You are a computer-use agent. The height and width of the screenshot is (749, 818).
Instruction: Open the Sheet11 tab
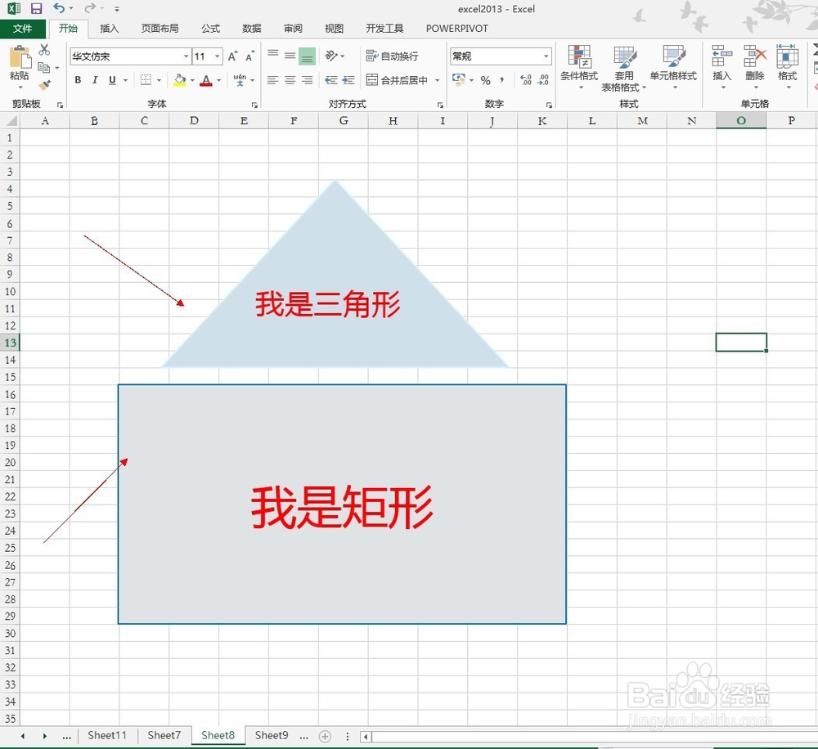click(107, 735)
